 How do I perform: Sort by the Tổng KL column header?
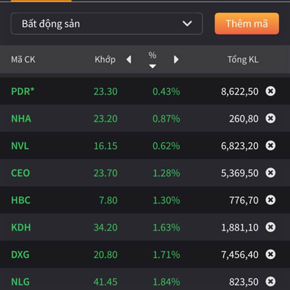click(x=243, y=59)
